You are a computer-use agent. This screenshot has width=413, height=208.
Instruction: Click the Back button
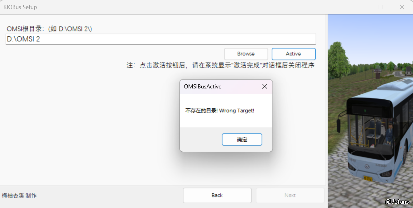click(217, 195)
